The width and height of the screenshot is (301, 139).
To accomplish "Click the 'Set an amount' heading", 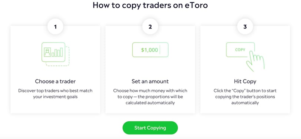I will pyautogui.click(x=150, y=81).
